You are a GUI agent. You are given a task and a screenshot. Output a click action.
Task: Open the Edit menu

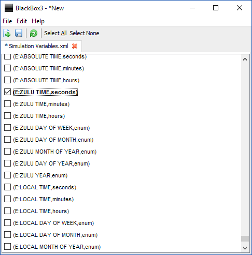(x=22, y=21)
